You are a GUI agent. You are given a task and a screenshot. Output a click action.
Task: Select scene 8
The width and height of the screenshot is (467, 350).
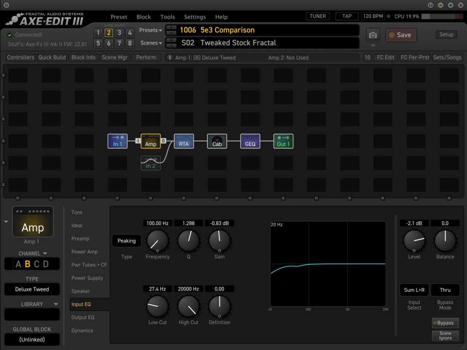[130, 43]
